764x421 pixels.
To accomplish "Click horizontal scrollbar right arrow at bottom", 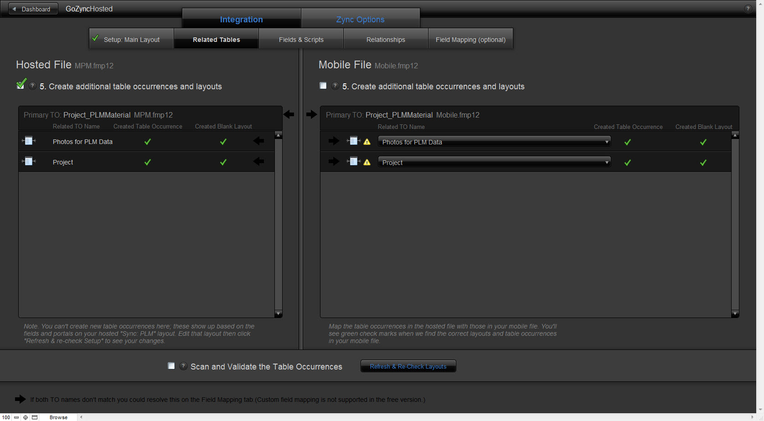I will click(x=753, y=417).
